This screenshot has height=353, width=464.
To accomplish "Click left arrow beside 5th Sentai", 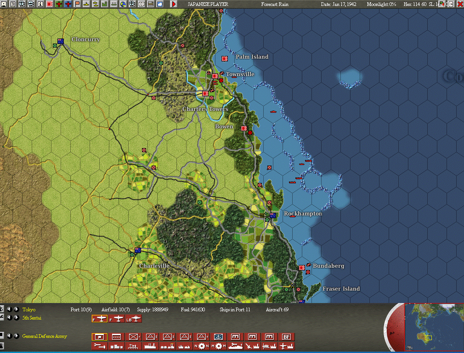I will pos(10,318).
